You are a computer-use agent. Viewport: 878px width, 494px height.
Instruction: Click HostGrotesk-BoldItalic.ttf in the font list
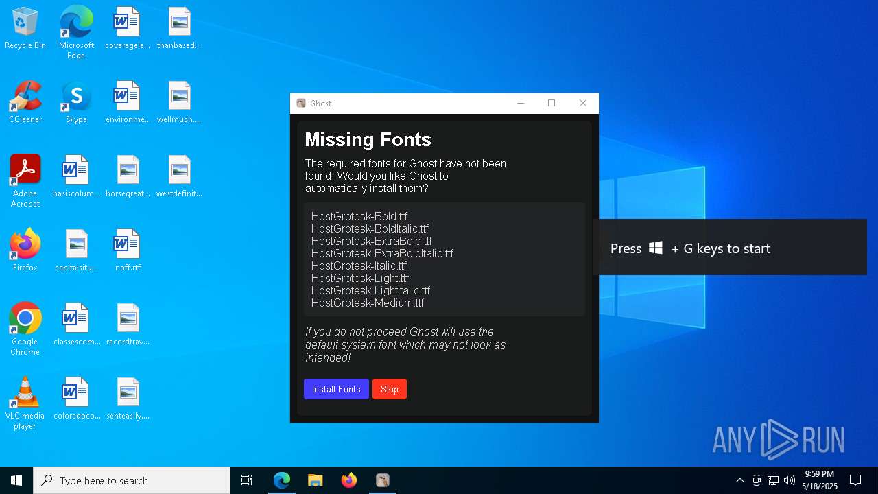370,229
